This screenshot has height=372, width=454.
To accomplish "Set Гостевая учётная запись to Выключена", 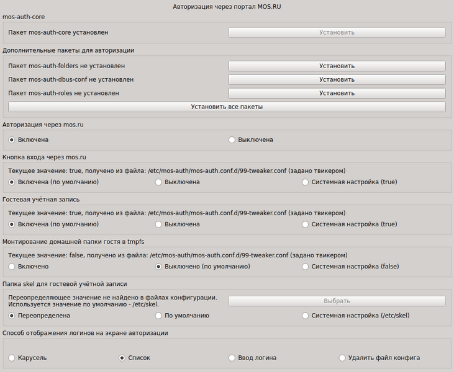I will (x=158, y=224).
